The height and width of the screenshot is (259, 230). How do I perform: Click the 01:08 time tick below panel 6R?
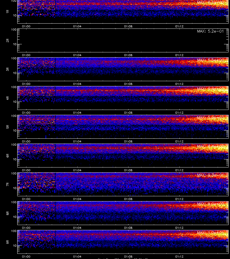128,170
